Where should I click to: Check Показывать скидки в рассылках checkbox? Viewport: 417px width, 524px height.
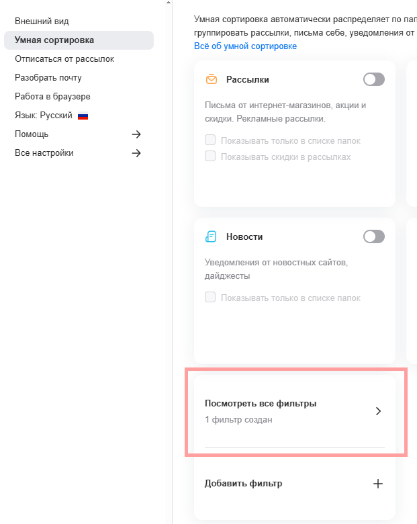(210, 157)
